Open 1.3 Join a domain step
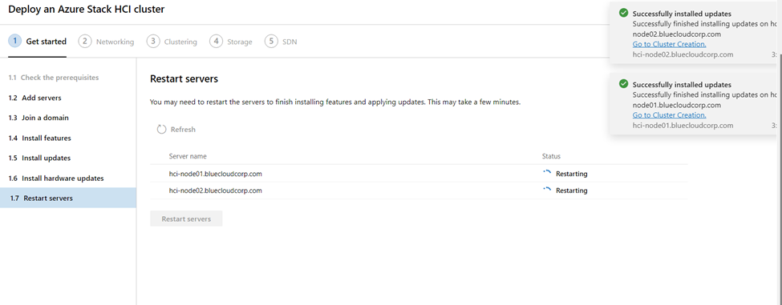 [38, 118]
